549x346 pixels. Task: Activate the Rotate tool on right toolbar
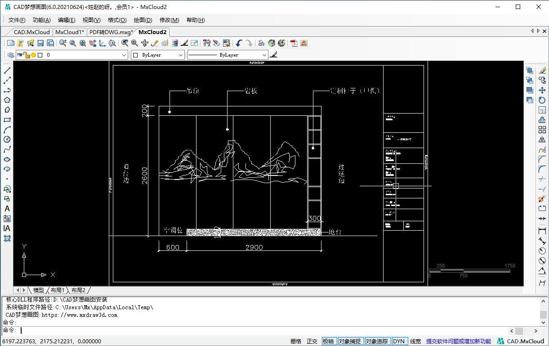pyautogui.click(x=542, y=100)
